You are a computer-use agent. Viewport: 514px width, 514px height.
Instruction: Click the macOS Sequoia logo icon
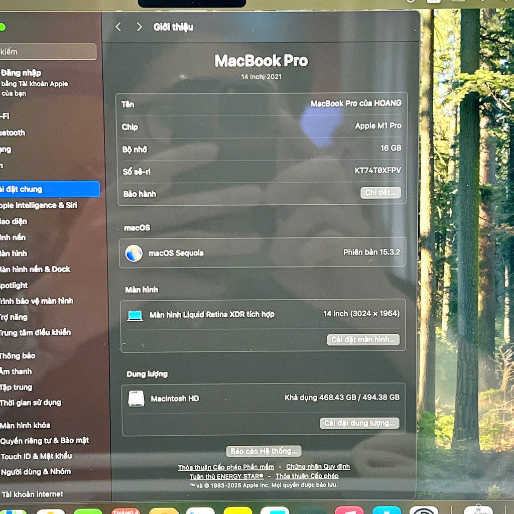pyautogui.click(x=134, y=253)
